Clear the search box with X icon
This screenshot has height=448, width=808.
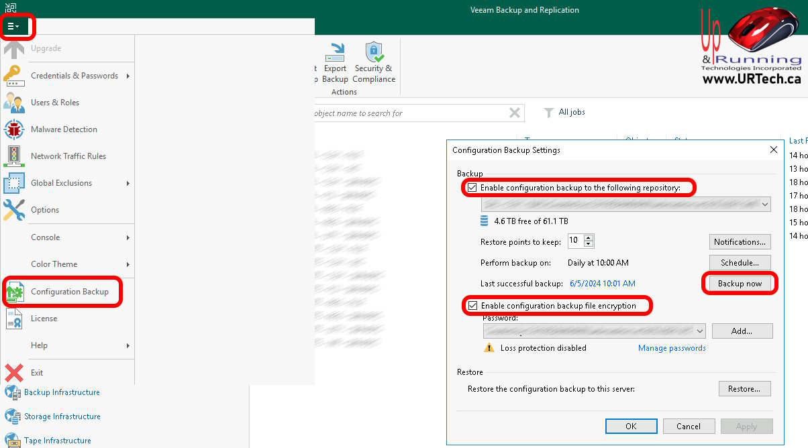(x=514, y=113)
